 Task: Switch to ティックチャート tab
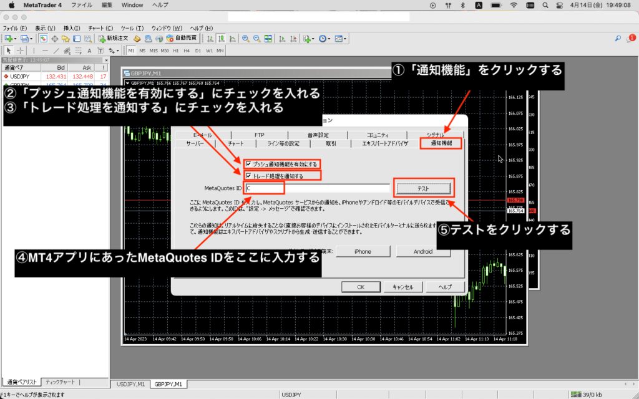61,382
